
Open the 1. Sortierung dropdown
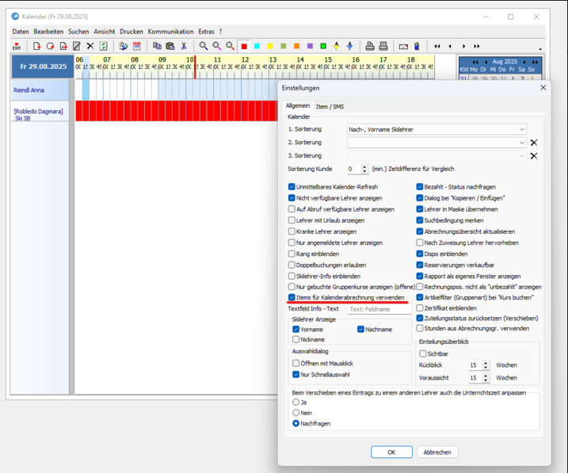(522, 129)
